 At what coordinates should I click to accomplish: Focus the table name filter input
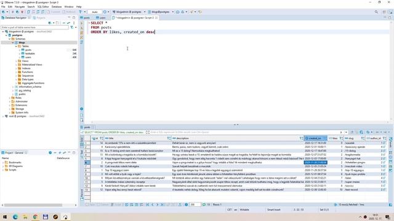(34, 27)
